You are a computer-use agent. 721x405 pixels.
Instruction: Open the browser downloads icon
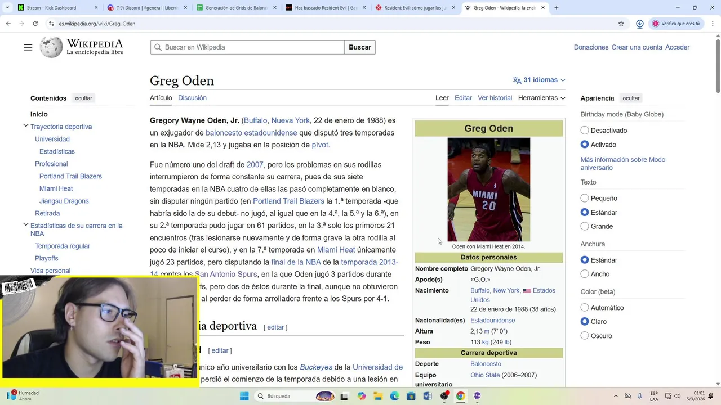640,24
